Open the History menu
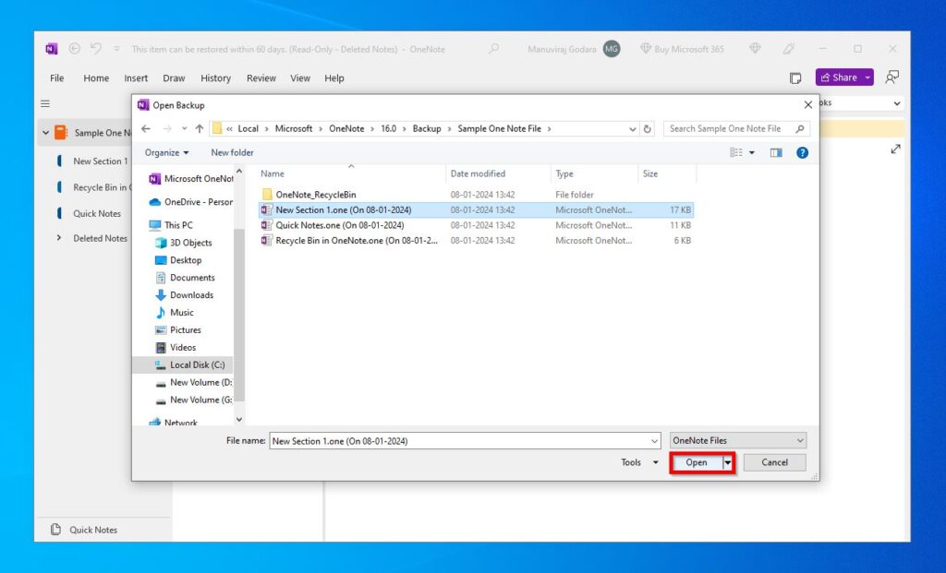 pyautogui.click(x=215, y=78)
